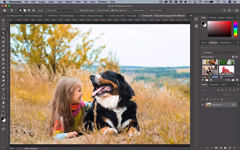Select the Rectangular Marquee tool
240x150 pixels.
tap(3, 24)
